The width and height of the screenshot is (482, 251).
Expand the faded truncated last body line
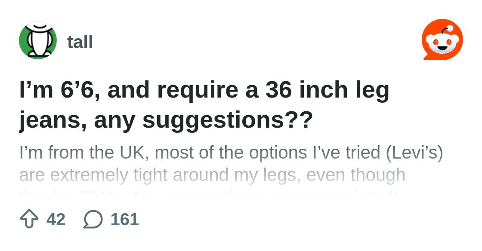point(209,192)
